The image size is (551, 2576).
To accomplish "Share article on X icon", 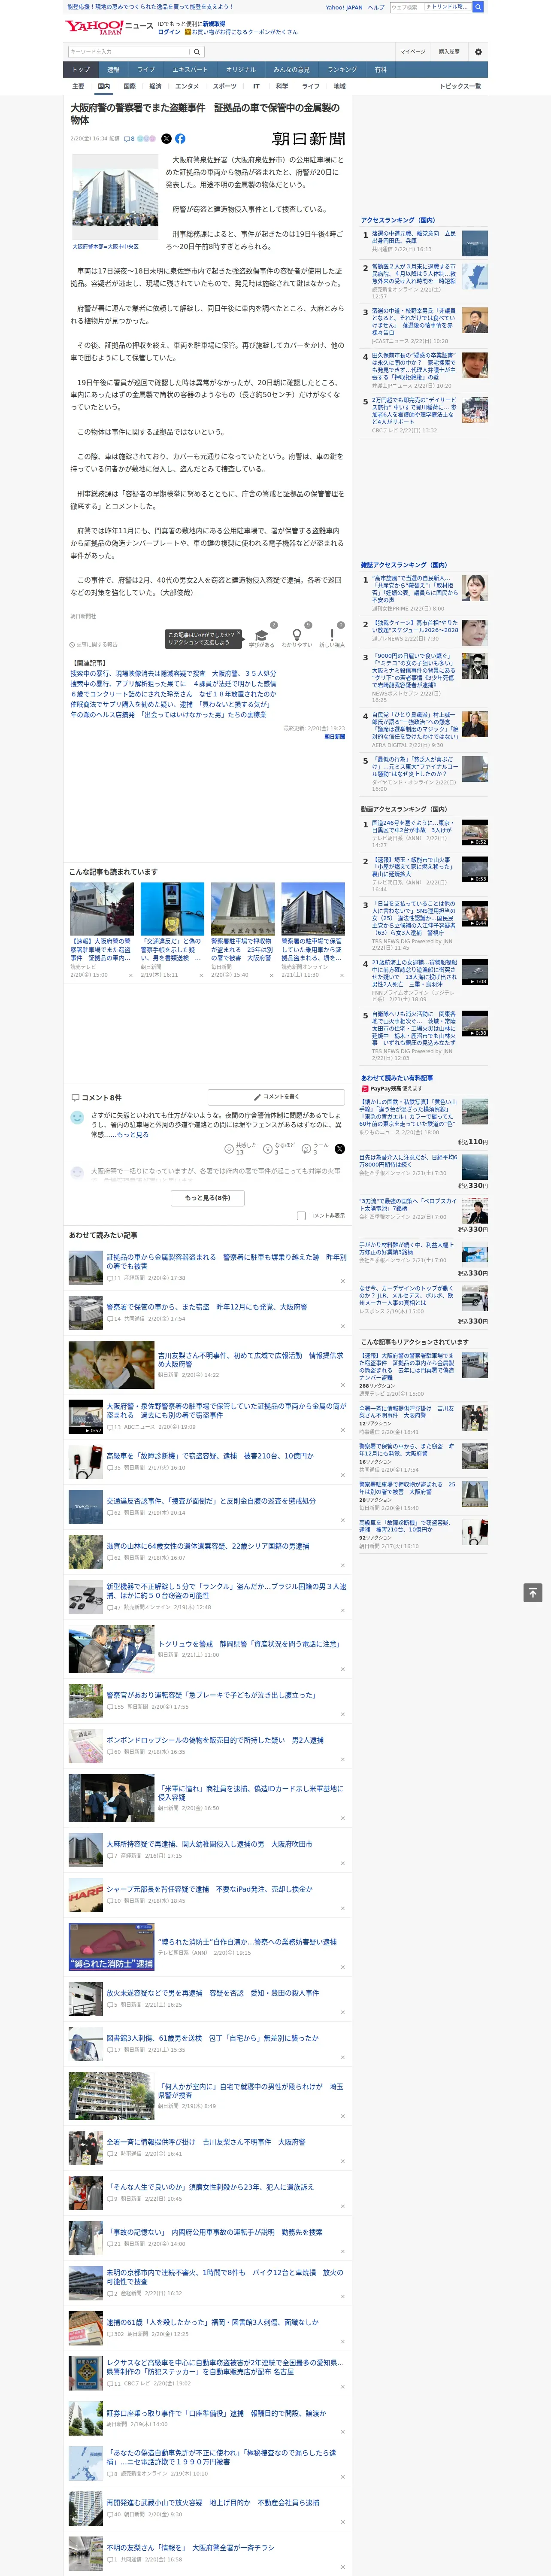I will (x=166, y=139).
